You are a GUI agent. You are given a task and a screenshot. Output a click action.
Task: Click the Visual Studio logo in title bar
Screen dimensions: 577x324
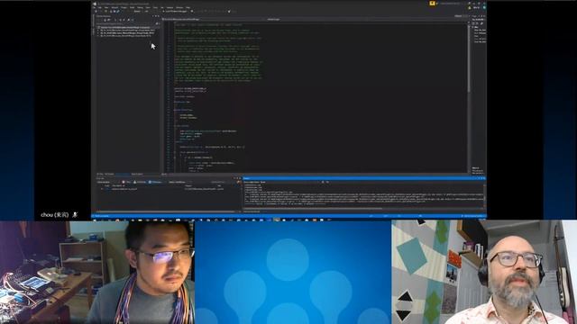(x=95, y=4)
